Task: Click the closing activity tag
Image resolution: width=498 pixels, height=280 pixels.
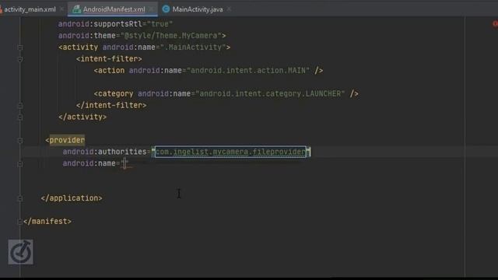Action: 82,117
